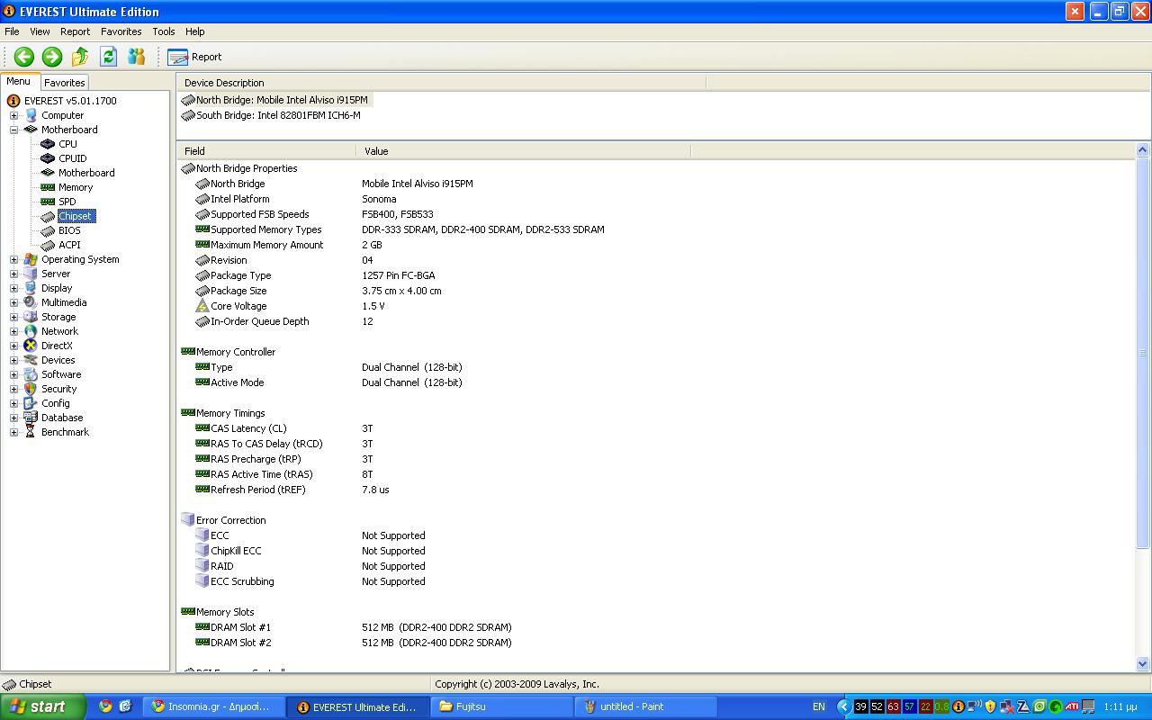Open the View menu
Viewport: 1152px width, 720px height.
click(x=40, y=31)
